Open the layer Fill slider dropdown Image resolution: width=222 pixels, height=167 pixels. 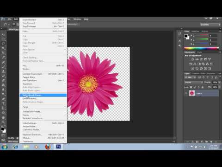click(x=219, y=87)
